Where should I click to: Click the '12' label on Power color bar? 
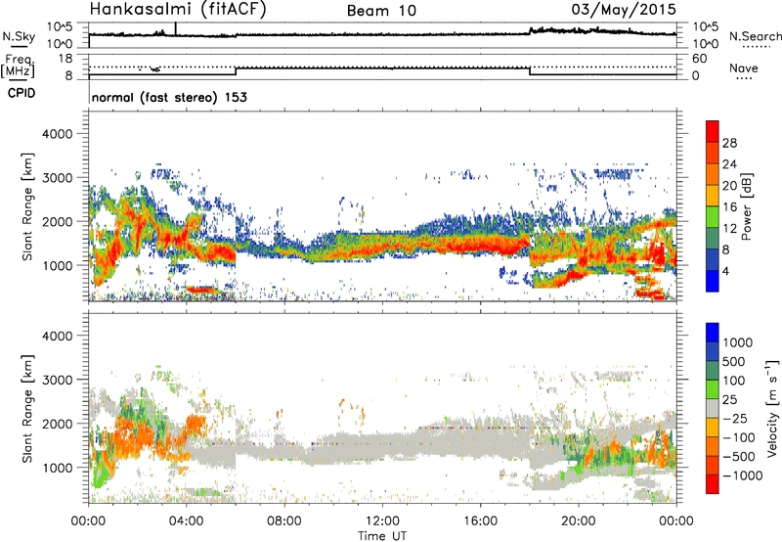click(x=729, y=229)
